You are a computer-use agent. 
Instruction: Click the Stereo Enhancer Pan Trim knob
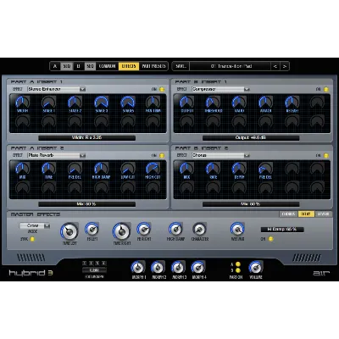153,103
